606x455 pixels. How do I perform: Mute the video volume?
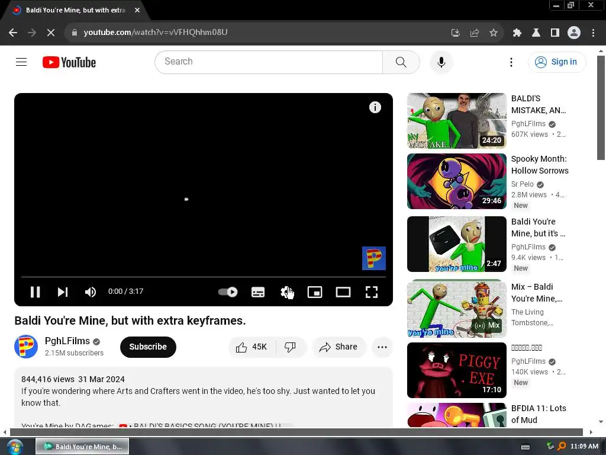tap(91, 291)
